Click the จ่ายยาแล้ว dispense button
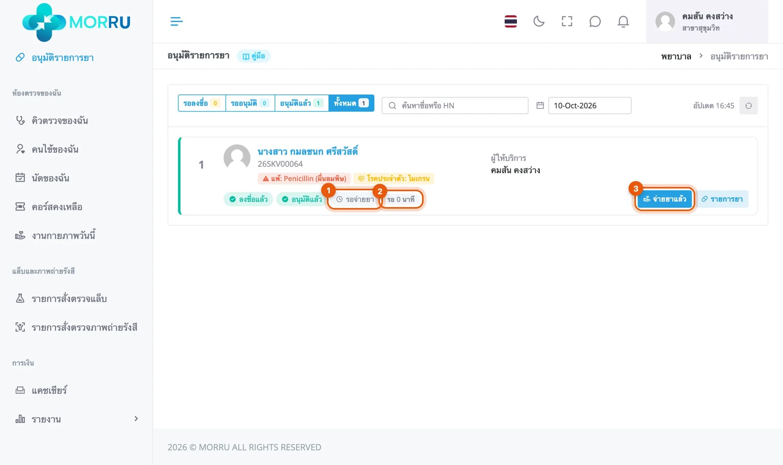The height and width of the screenshot is (465, 783). pos(664,199)
